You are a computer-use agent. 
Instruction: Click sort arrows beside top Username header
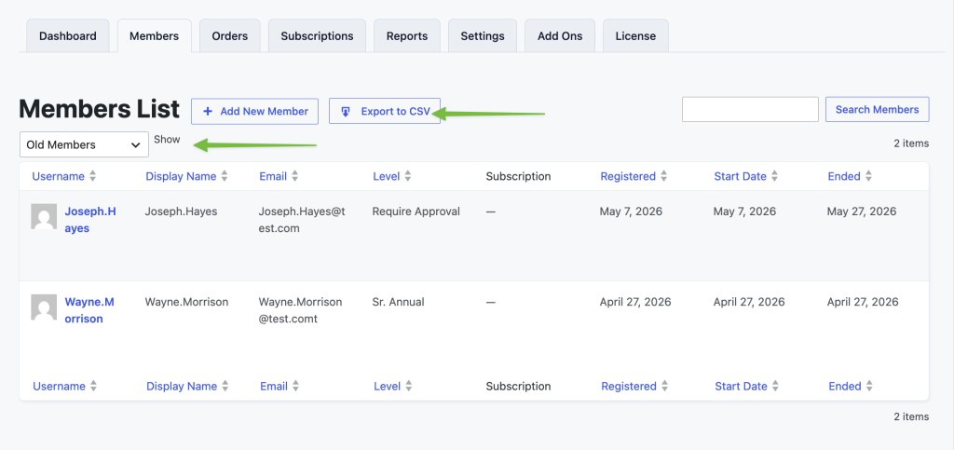(x=92, y=176)
